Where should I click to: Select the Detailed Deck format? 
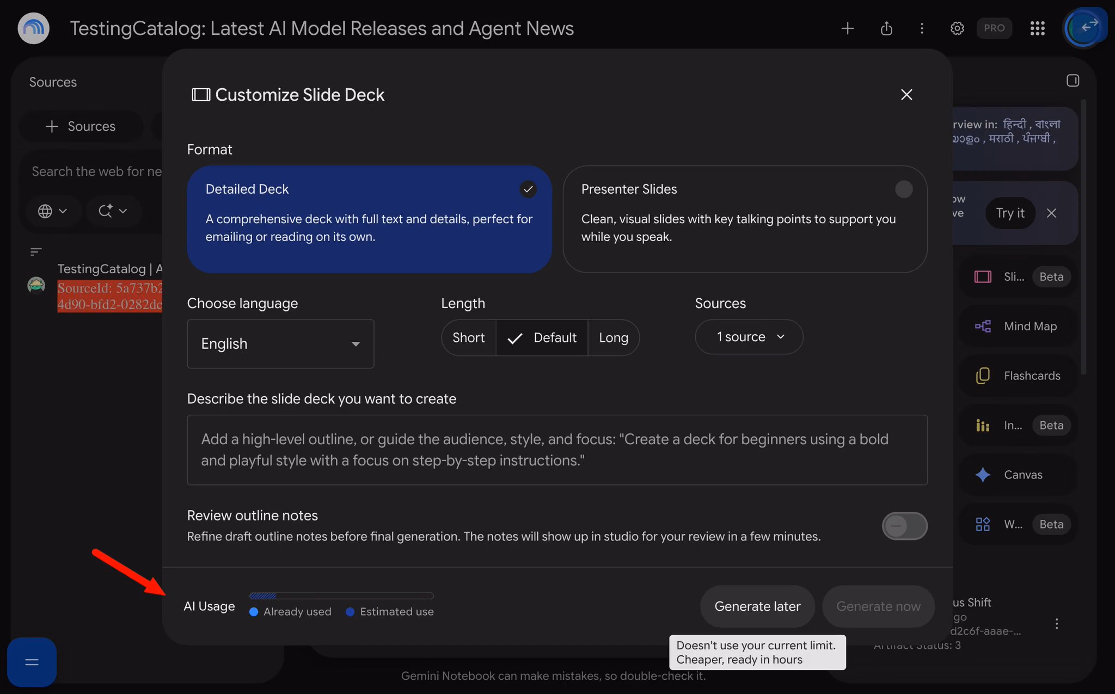[369, 219]
